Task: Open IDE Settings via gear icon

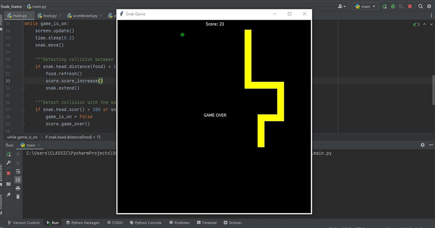Action: tap(429, 7)
